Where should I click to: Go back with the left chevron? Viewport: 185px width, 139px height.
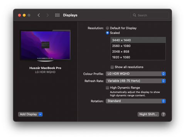(39, 15)
